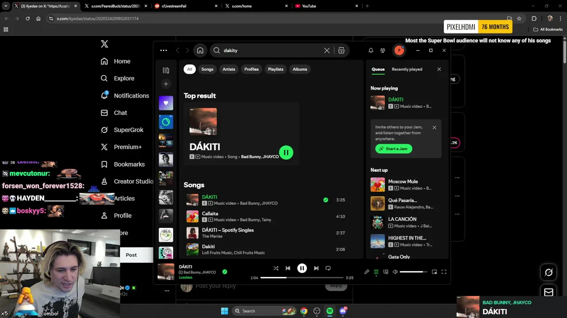Open Spotify from the Windows taskbar

tap(330, 311)
